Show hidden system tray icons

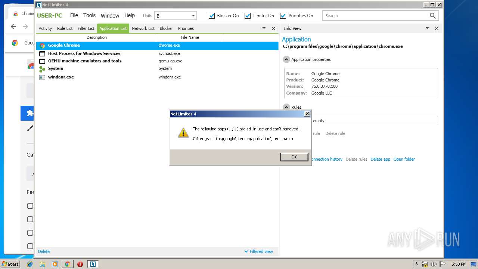[x=416, y=264]
